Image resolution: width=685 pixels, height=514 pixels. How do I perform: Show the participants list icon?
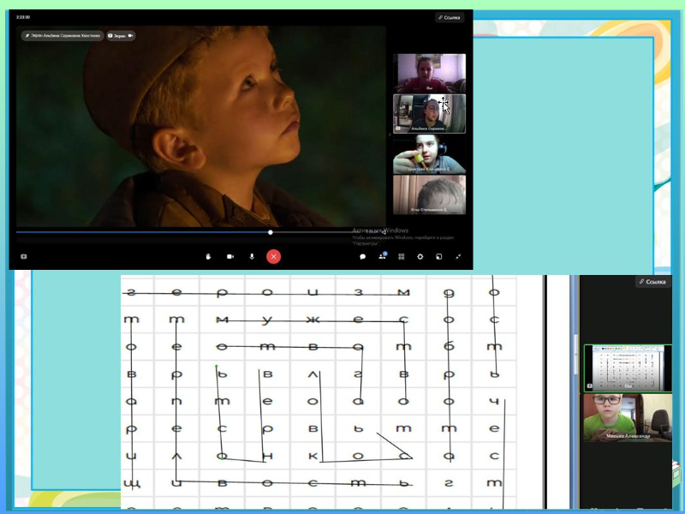coord(382,256)
